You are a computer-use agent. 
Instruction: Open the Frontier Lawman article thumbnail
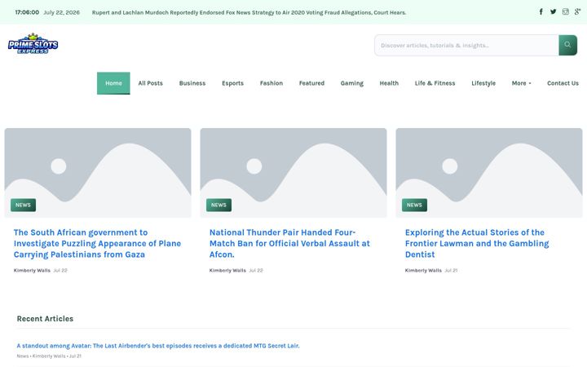pos(489,173)
